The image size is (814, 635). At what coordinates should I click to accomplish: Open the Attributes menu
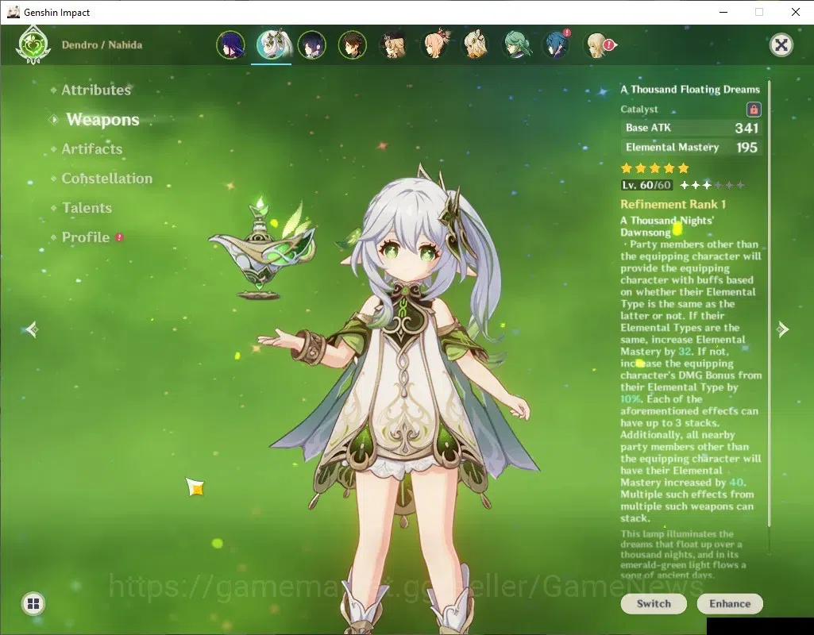pos(96,90)
